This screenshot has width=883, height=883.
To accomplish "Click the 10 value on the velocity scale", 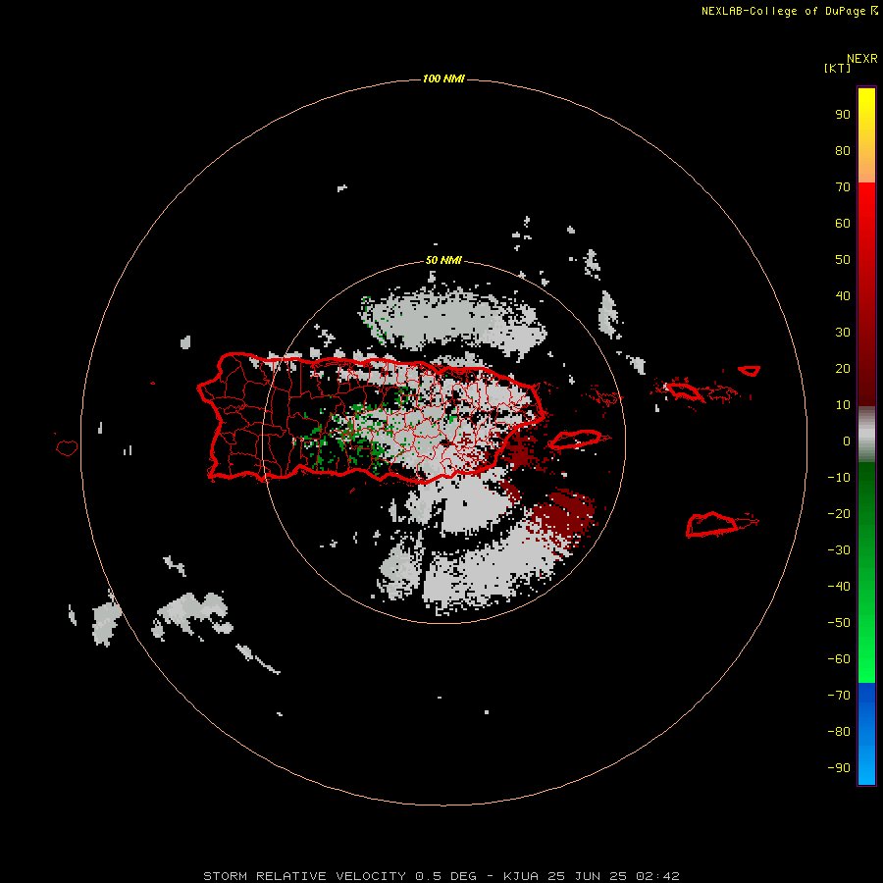I will click(x=843, y=405).
